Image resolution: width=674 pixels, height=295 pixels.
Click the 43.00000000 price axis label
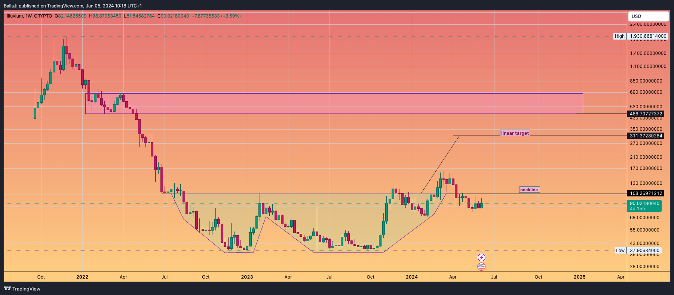pyautogui.click(x=644, y=243)
